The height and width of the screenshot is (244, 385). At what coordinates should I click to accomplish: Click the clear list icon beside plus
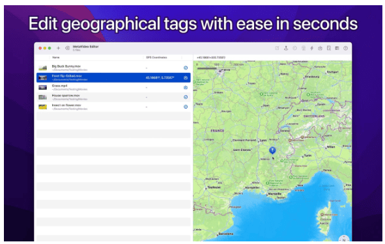pos(67,48)
